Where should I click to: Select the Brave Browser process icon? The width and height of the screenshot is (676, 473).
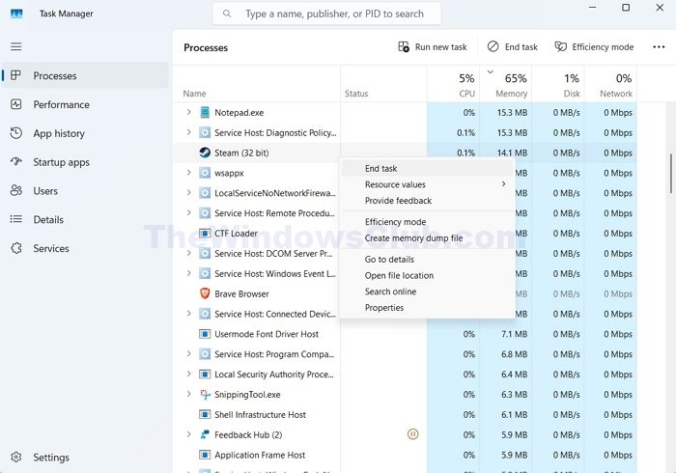pos(205,293)
